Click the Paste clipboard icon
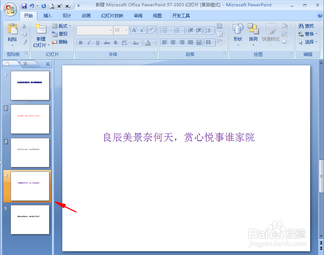The height and width of the screenshot is (255, 324). 12,29
